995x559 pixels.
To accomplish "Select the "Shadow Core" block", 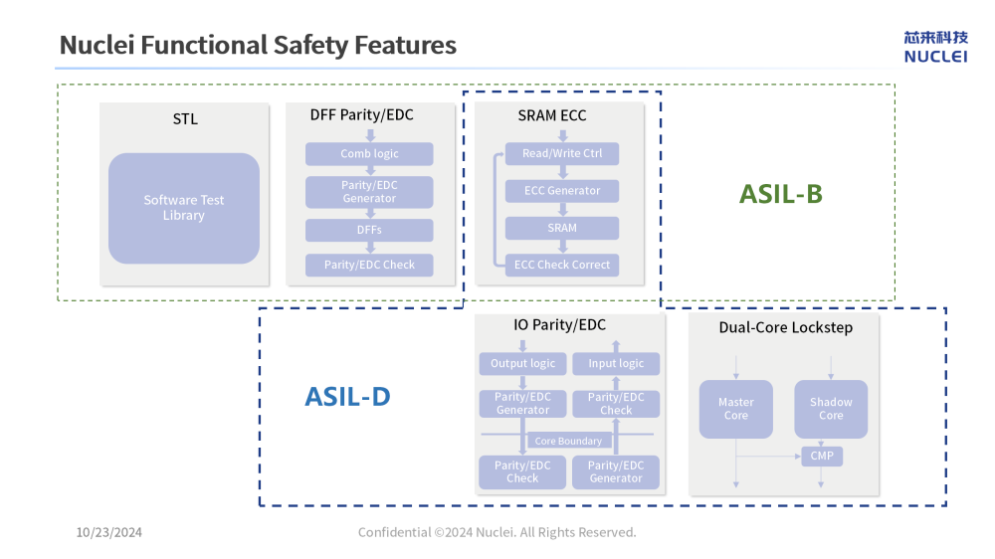I will (831, 409).
